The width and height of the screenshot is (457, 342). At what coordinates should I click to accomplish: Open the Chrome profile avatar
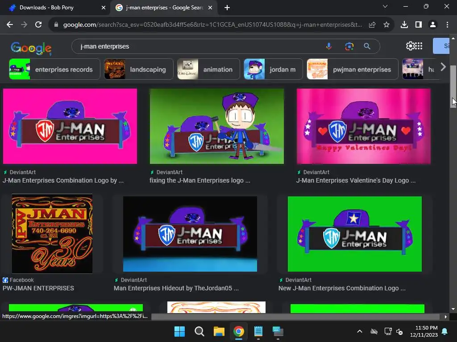(433, 25)
